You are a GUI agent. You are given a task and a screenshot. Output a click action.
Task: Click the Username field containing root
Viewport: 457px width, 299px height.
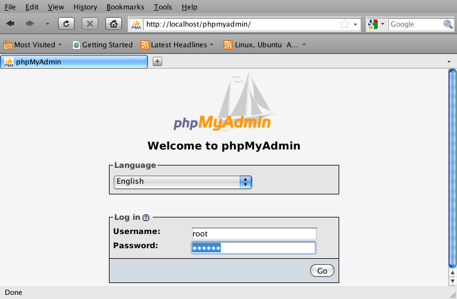[254, 233]
